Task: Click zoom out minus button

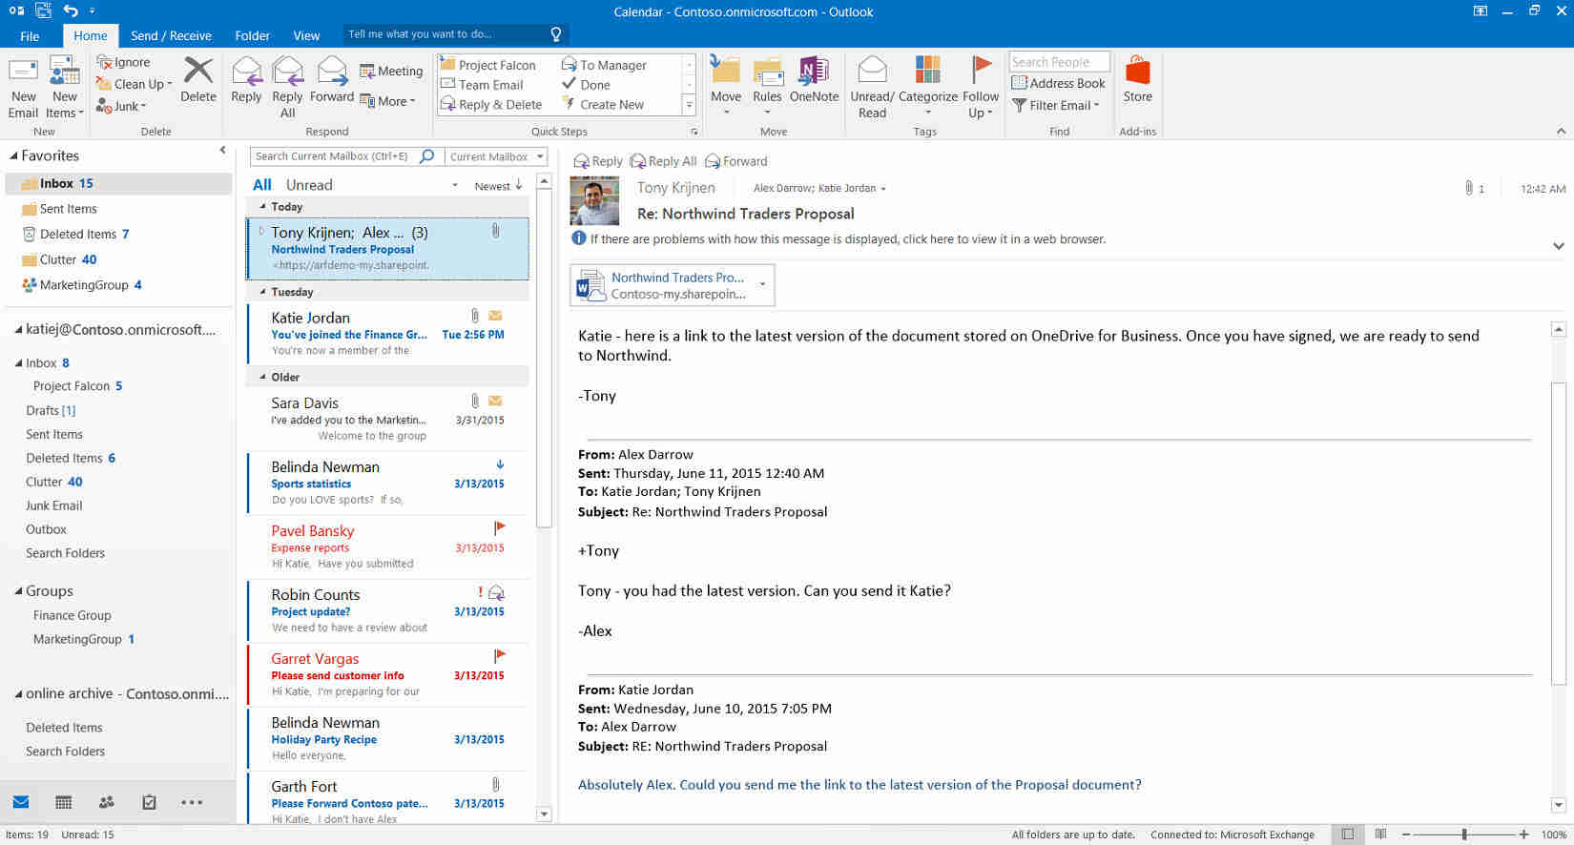Action: click(1408, 835)
